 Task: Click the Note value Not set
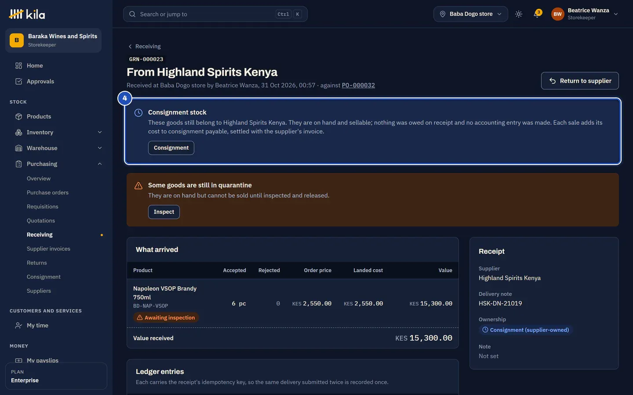pyautogui.click(x=488, y=356)
